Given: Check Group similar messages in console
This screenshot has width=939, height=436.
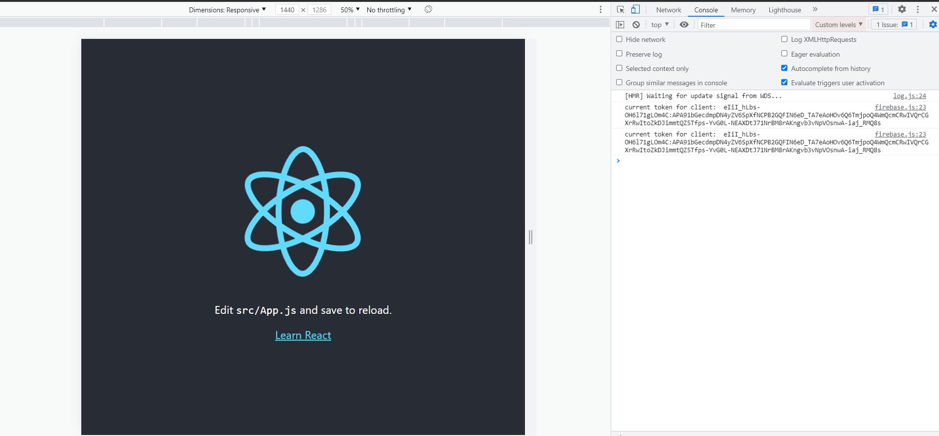Looking at the screenshot, I should (x=619, y=82).
